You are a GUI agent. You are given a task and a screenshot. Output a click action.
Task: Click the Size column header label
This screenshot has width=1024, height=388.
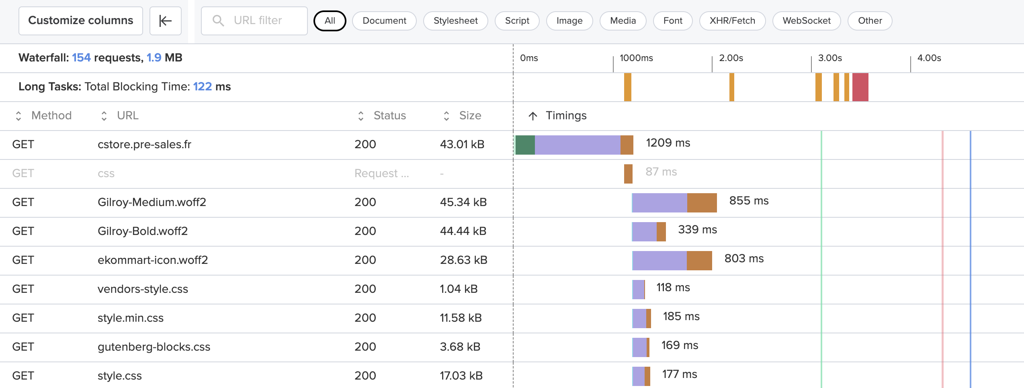pos(470,116)
